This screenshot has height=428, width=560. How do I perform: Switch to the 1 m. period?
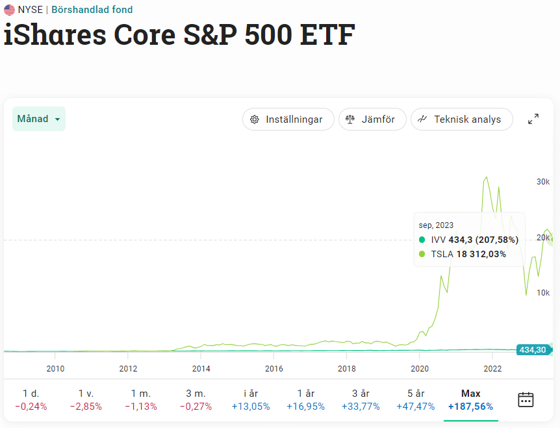coord(141,399)
